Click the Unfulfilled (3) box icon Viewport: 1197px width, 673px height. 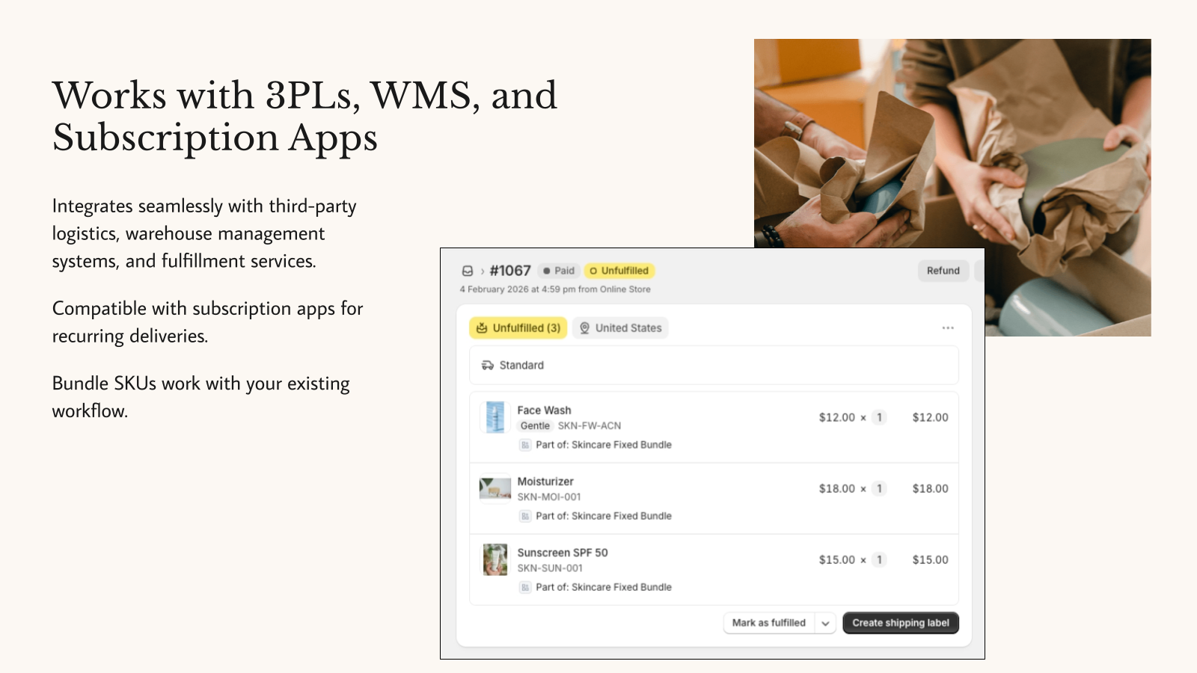tap(482, 328)
